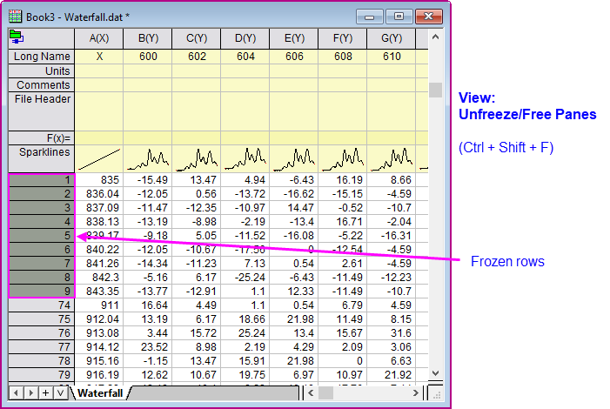
Task: Click the workbook organizer icon in top-left corner cell
Action: [x=17, y=37]
